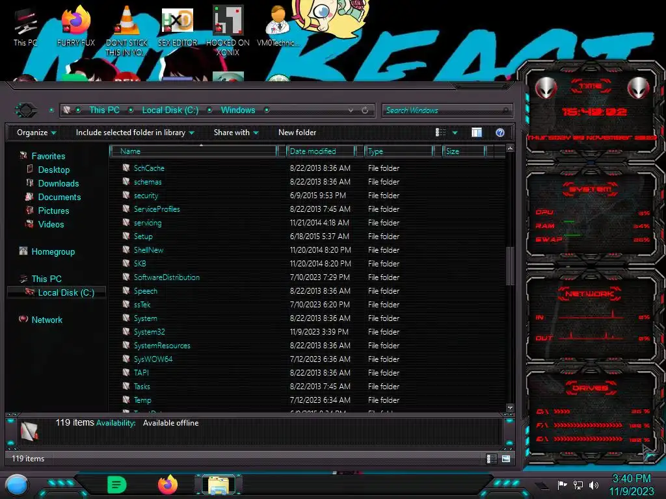Click This PC in the address breadcrumb
Image resolution: width=666 pixels, height=499 pixels.
[104, 110]
